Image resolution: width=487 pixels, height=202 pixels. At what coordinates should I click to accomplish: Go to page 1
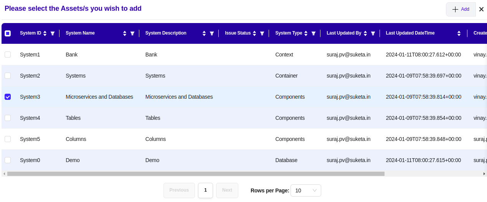click(x=205, y=190)
